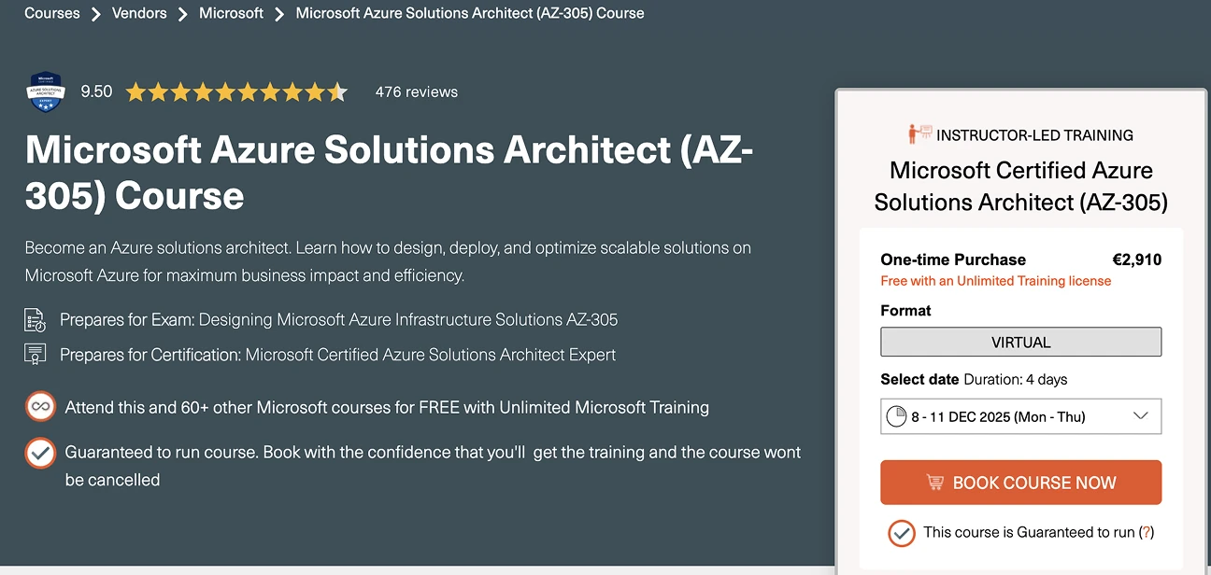Expand course dates with the chevron arrow
This screenshot has height=575, width=1211.
coord(1140,416)
